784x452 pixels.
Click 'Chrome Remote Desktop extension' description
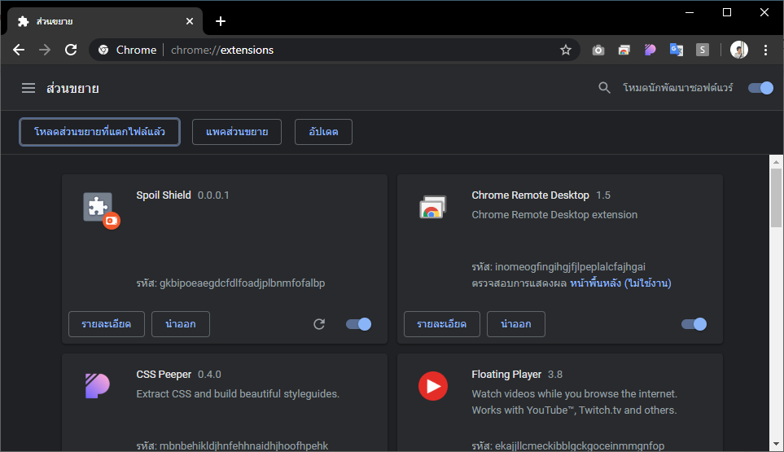(x=554, y=214)
